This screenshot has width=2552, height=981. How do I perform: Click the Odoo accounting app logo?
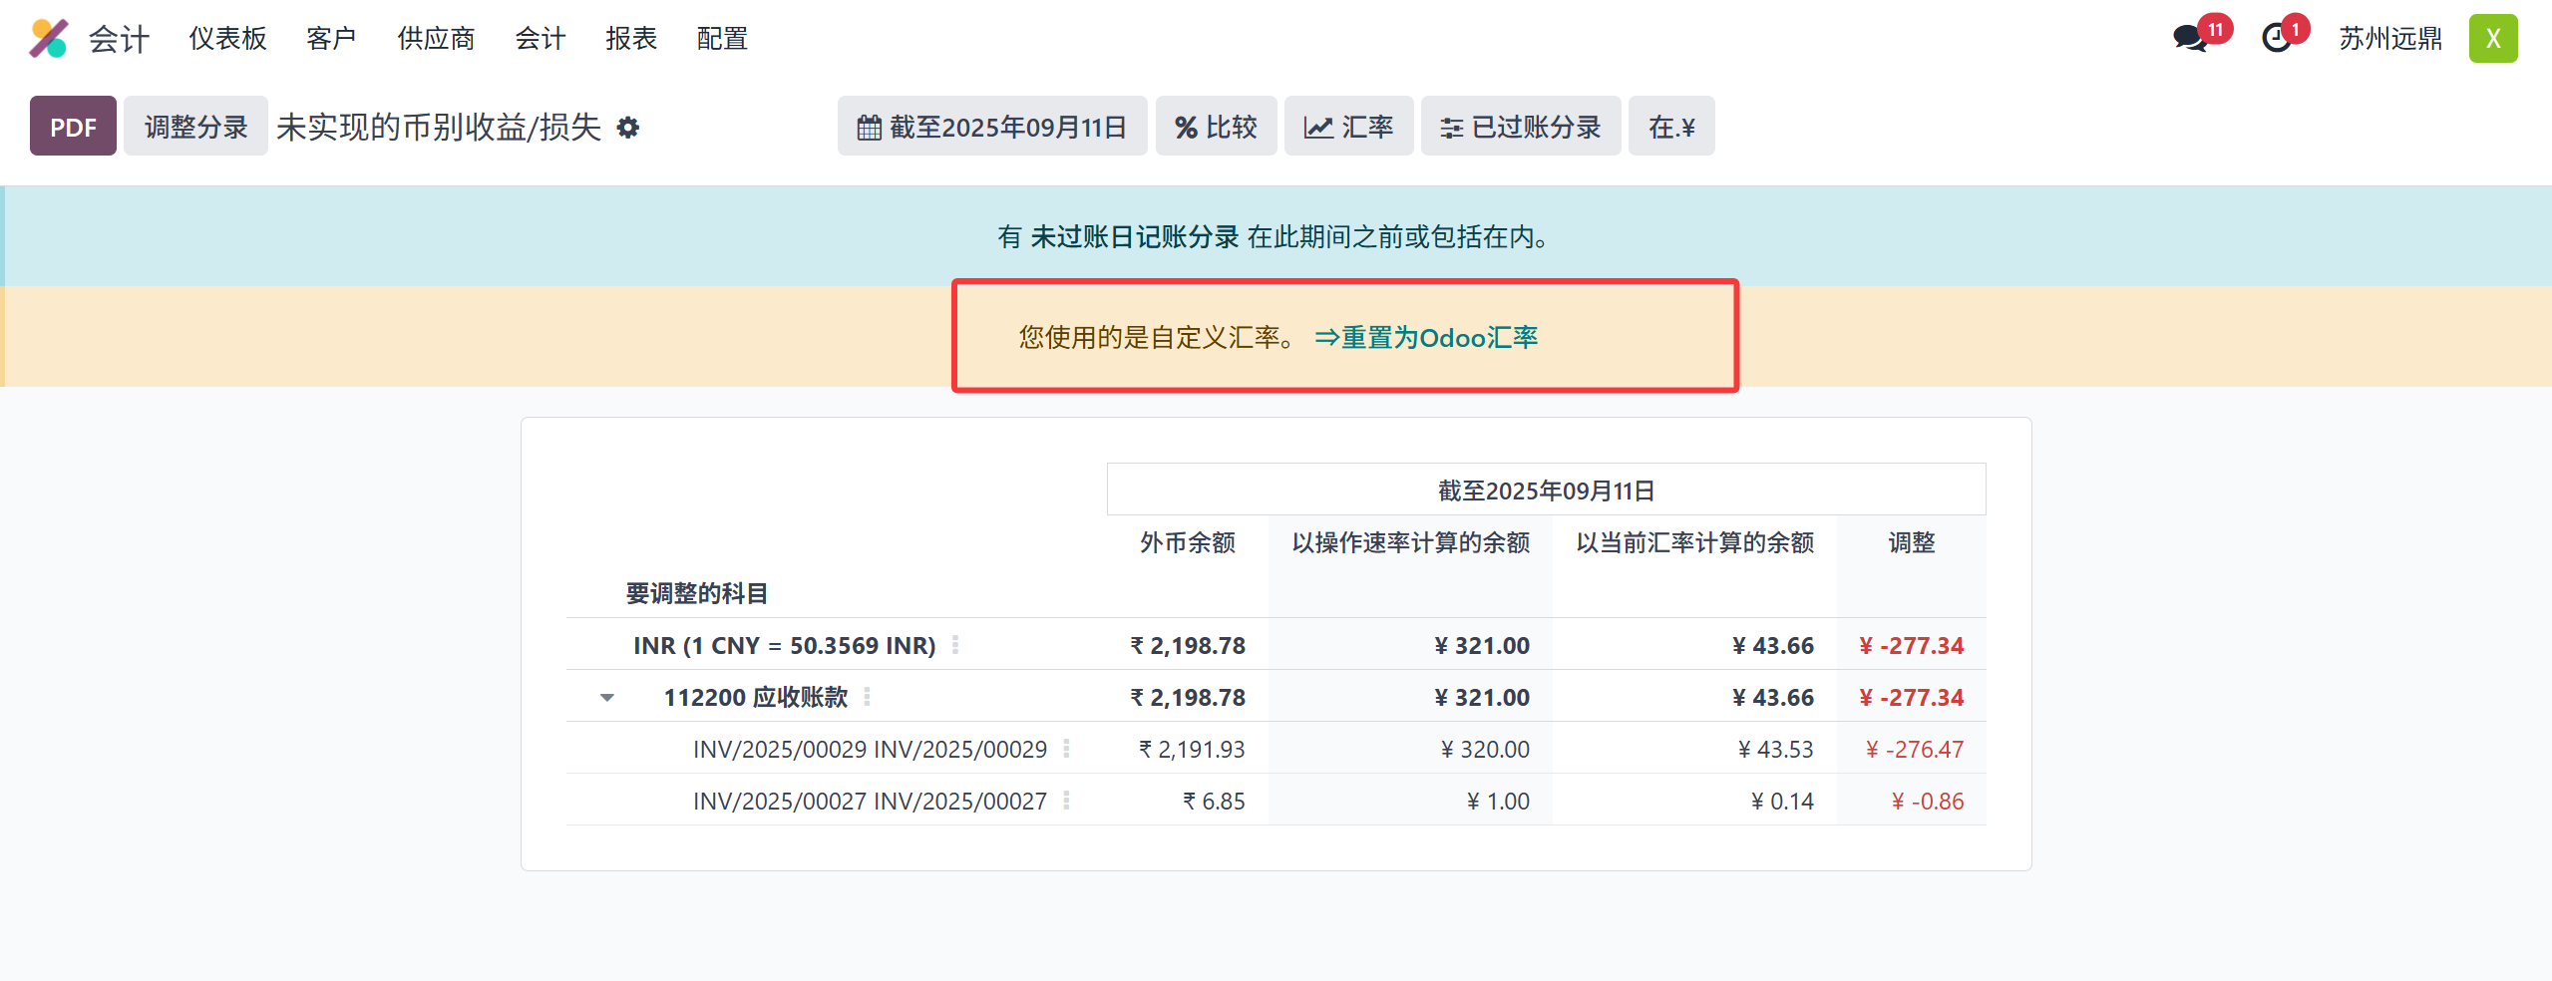48,39
